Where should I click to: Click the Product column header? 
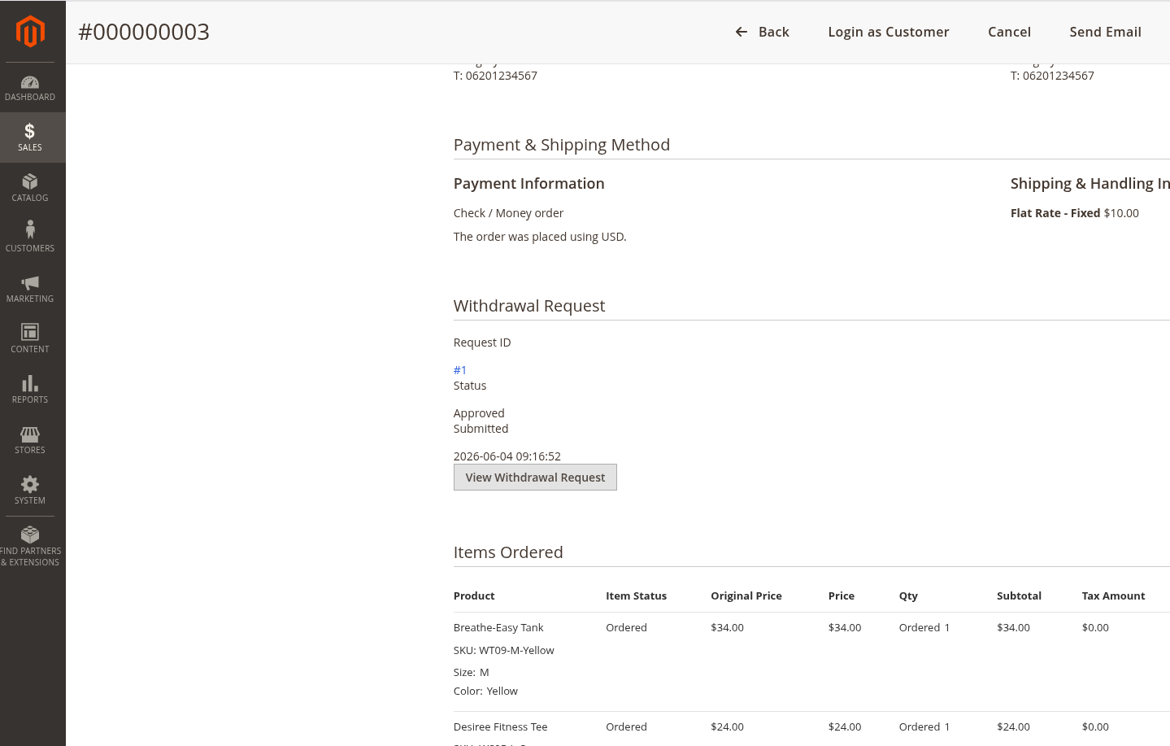(474, 596)
